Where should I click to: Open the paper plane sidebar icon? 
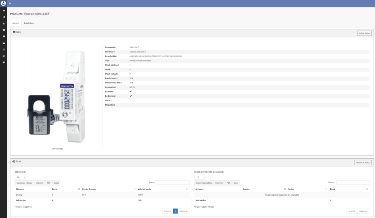[x=4, y=17]
